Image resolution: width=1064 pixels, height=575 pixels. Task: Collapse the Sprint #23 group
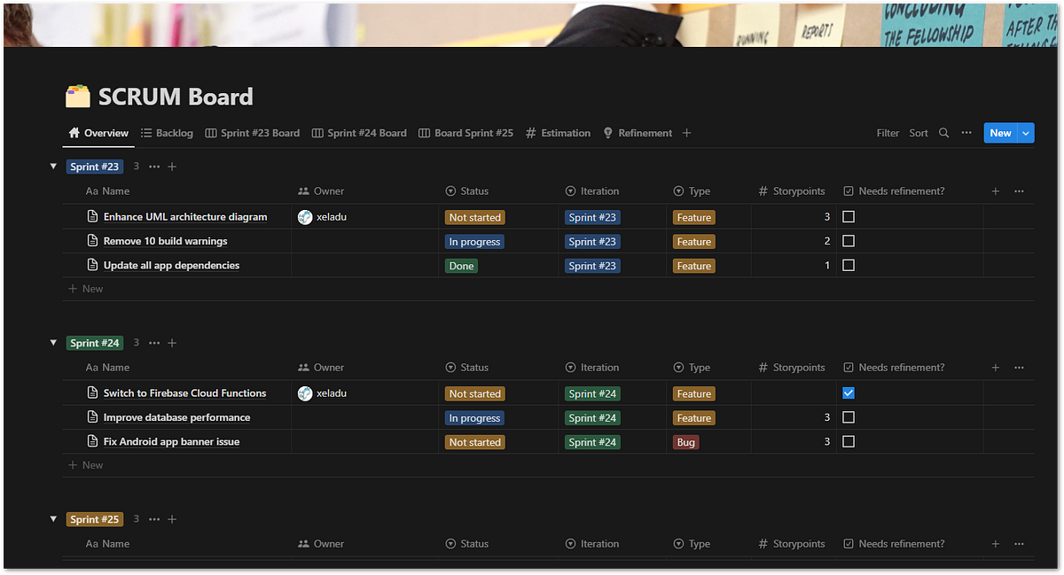pyautogui.click(x=53, y=167)
